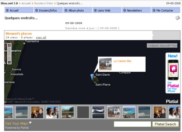Click the blue map pin marker
The image size is (182, 132).
click(x=92, y=77)
